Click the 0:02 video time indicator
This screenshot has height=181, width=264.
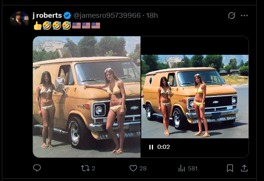tap(164, 147)
